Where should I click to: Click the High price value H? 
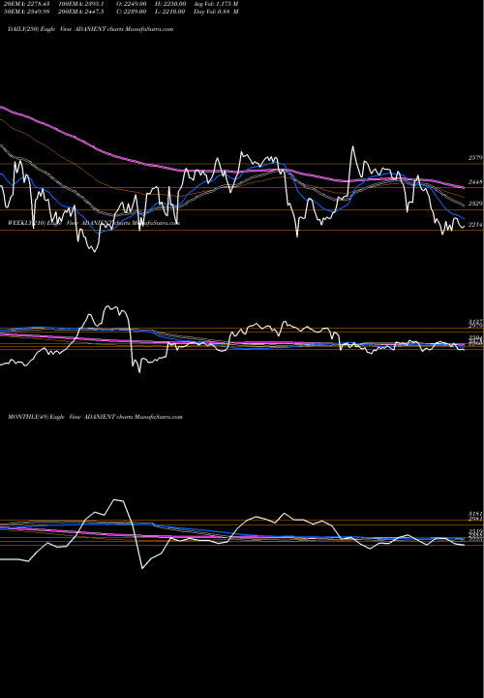(170, 3)
